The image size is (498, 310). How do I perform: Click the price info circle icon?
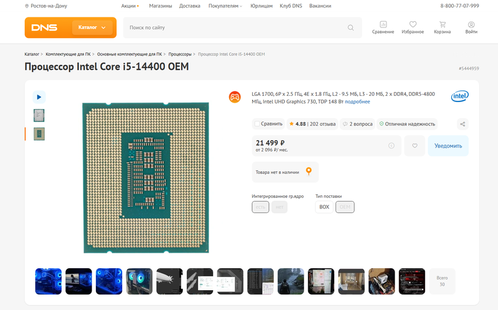click(x=392, y=146)
